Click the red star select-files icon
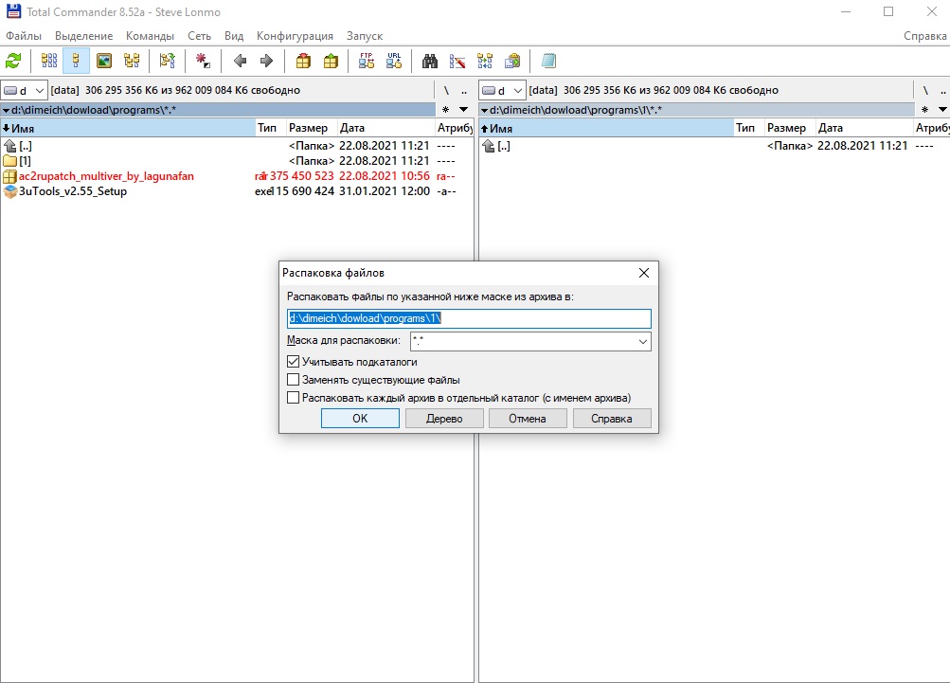The width and height of the screenshot is (950, 683). [x=203, y=61]
